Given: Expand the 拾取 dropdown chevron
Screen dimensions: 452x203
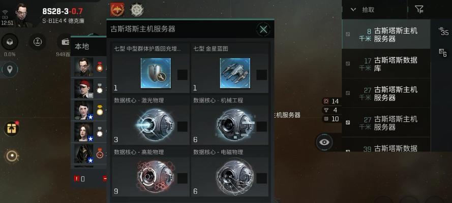Looking at the screenshot, I should tap(353, 10).
